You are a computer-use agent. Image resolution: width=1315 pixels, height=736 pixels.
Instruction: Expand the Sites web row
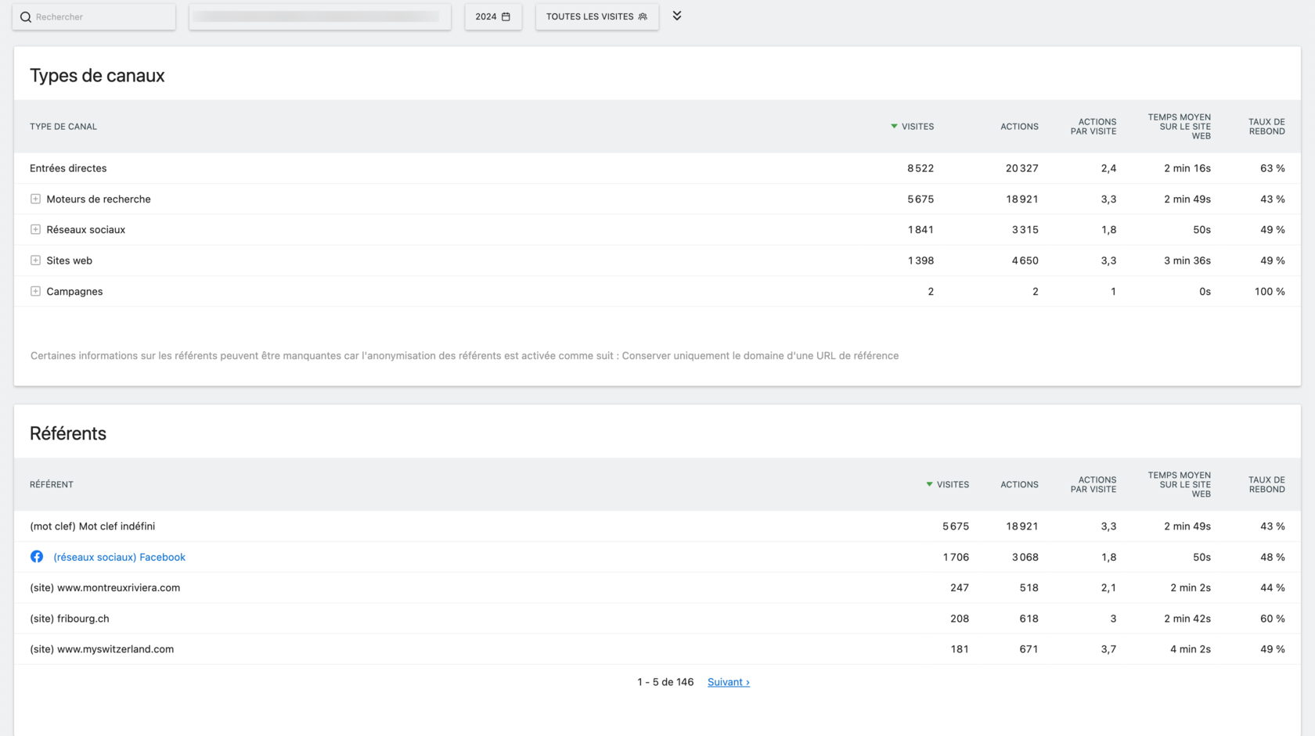coord(35,260)
